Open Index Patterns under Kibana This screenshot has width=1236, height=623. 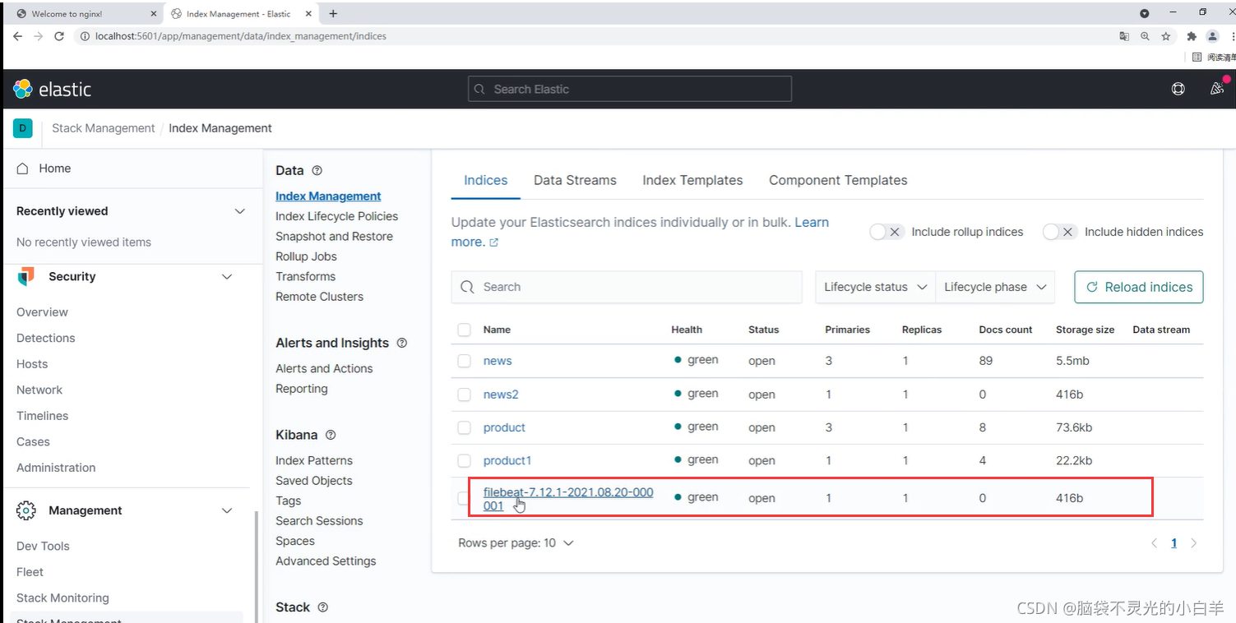(x=313, y=460)
